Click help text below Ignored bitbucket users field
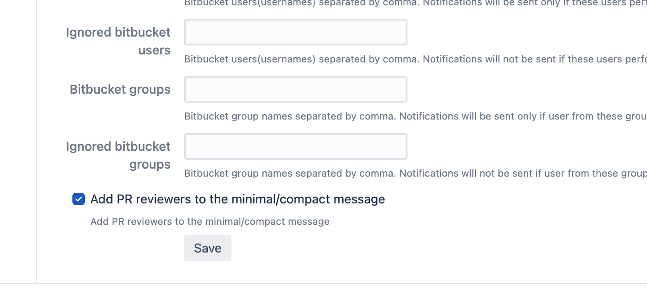Screen dimensions: 647x298 (x=402, y=59)
